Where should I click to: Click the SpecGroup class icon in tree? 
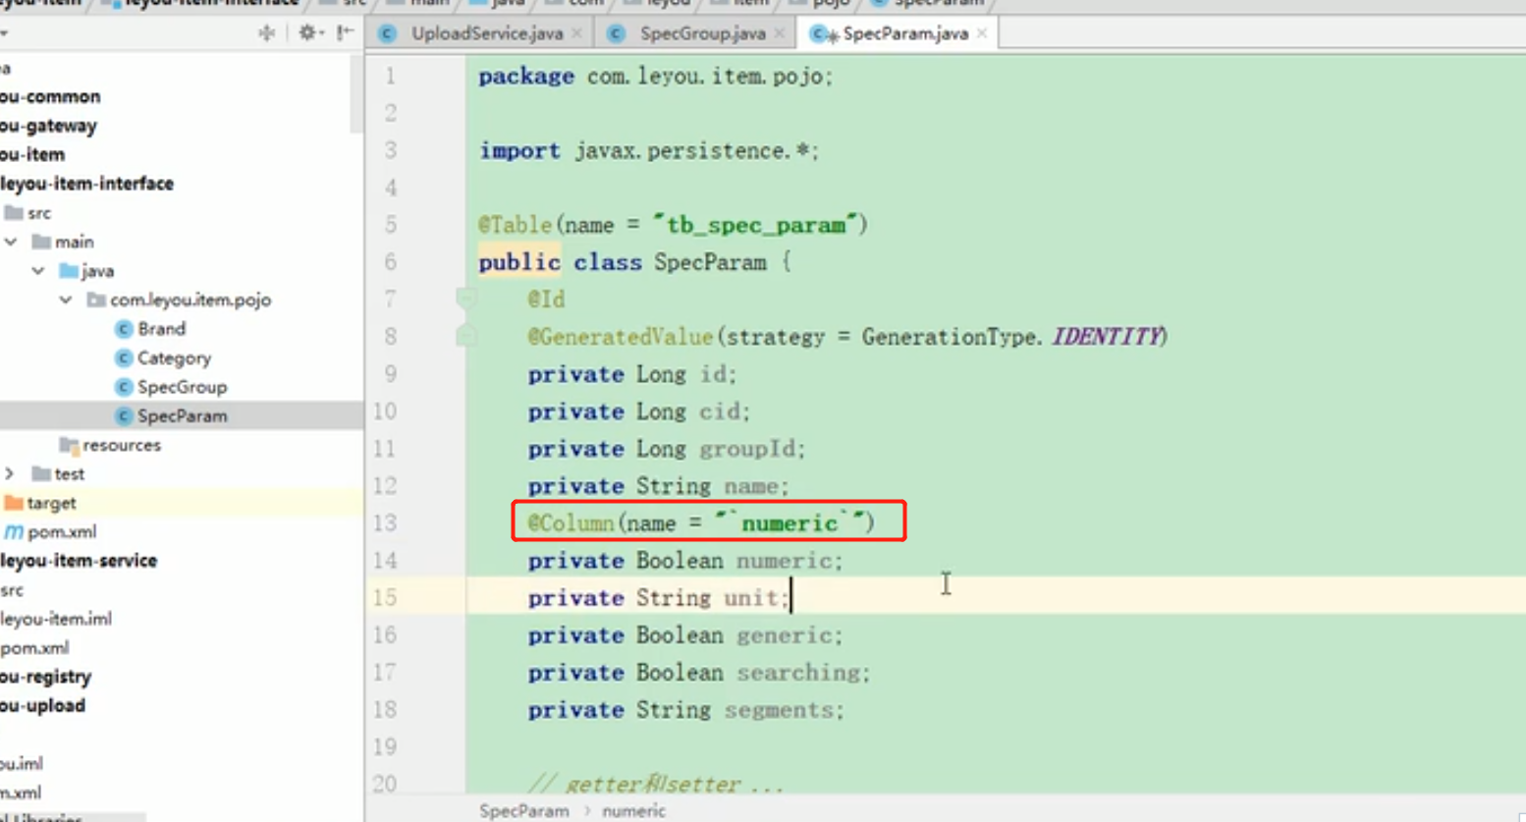point(124,387)
